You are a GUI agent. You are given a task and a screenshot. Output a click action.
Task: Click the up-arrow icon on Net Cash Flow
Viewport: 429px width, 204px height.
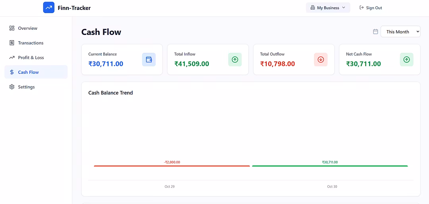(x=406, y=60)
